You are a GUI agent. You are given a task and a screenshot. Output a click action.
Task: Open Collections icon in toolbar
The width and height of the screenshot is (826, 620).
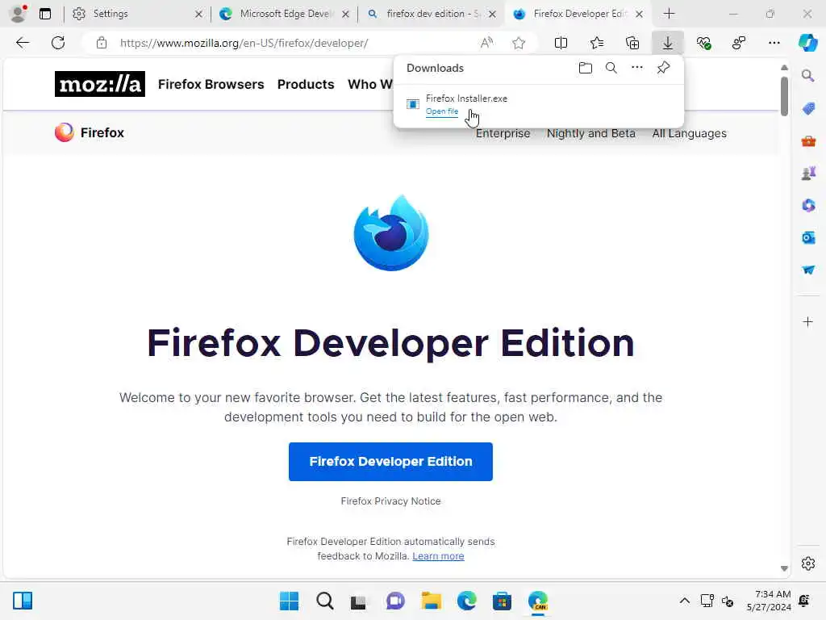[x=632, y=43]
